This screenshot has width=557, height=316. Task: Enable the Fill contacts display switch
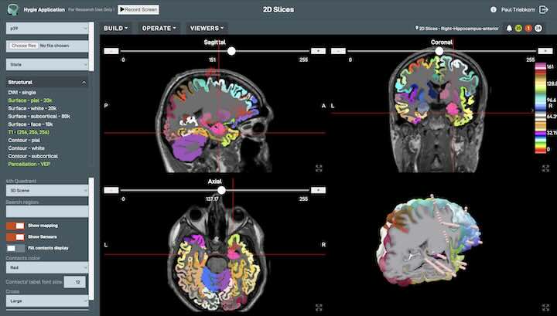[x=15, y=247]
